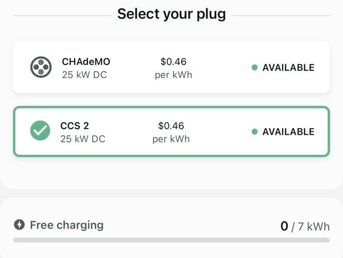Image resolution: width=343 pixels, height=258 pixels.
Task: Click the CHAdeMO $0.46 per kWh price
Action: click(x=174, y=68)
